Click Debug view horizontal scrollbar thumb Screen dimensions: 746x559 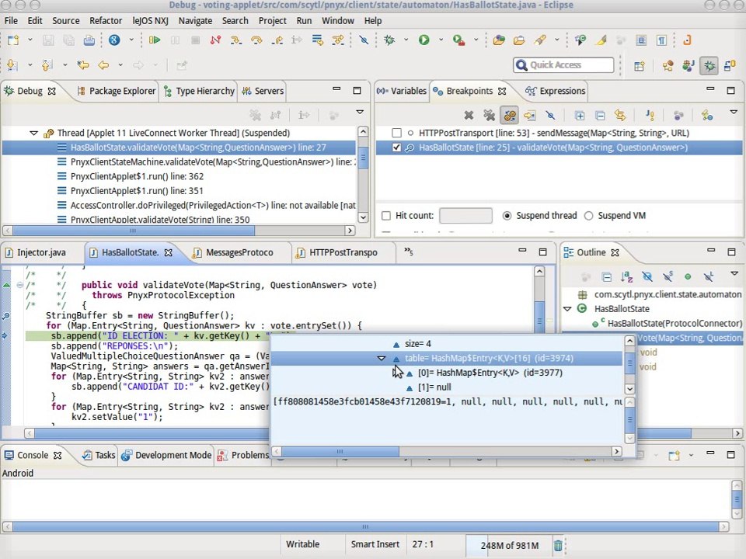pos(134,231)
